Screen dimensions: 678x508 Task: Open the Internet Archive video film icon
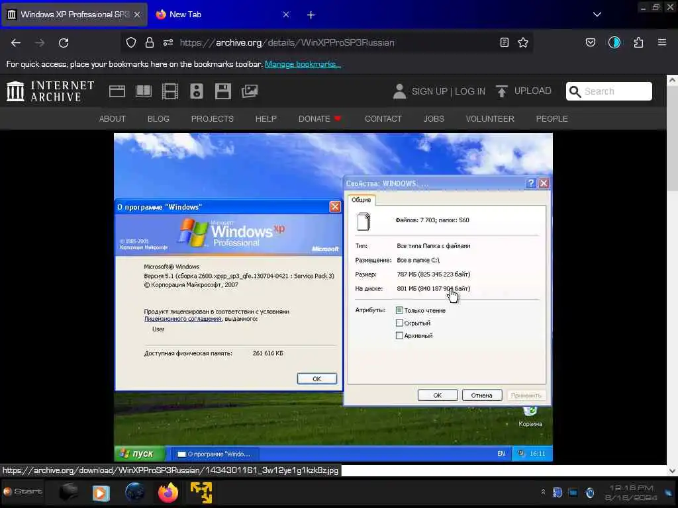[170, 91]
